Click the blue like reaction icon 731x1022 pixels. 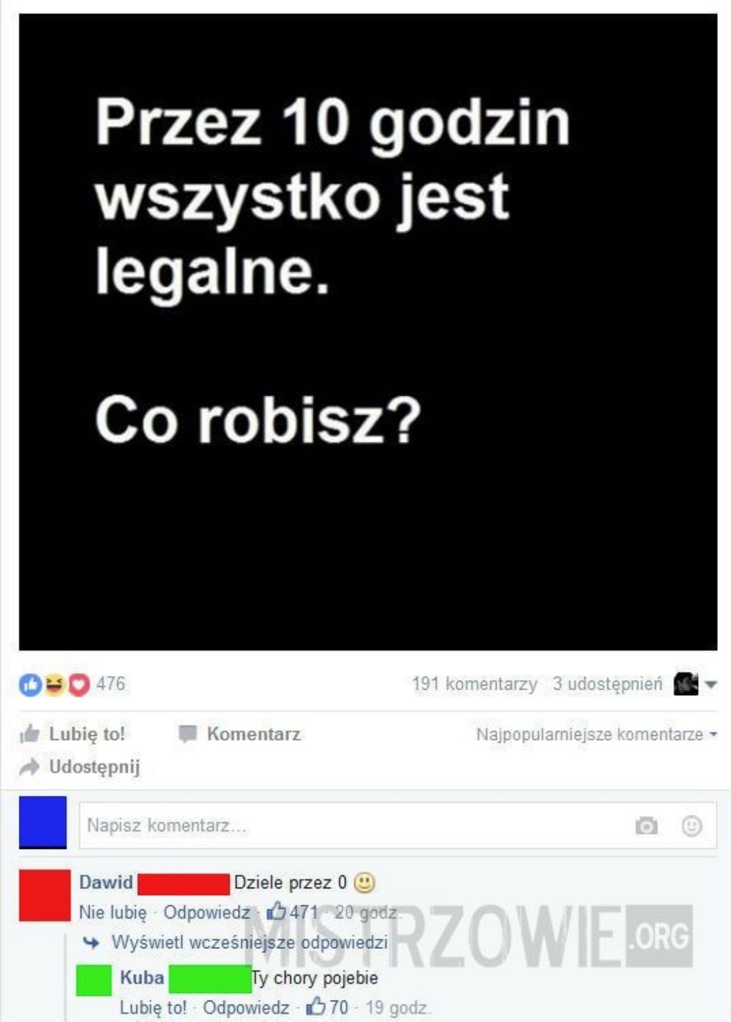tap(30, 684)
